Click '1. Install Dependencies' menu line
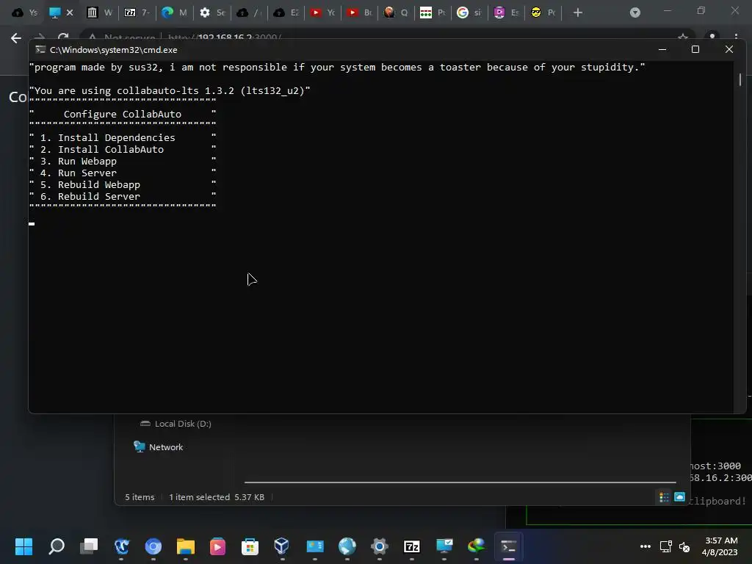This screenshot has width=752, height=564. [x=107, y=137]
